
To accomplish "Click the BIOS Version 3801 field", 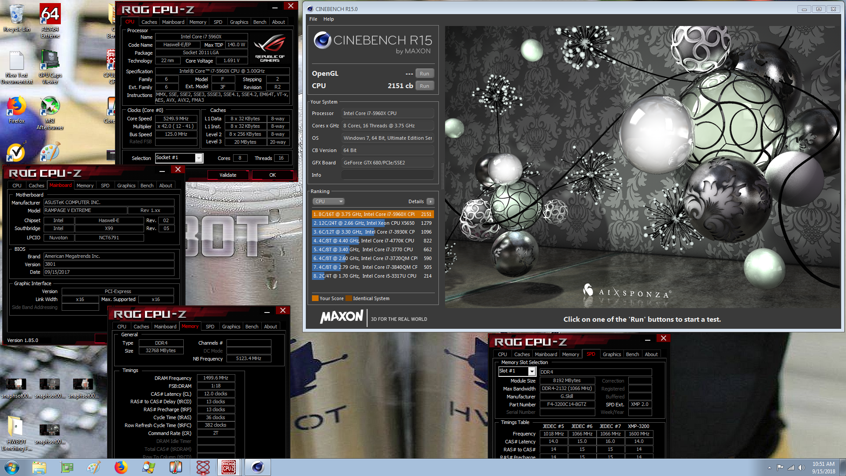I will [x=109, y=264].
